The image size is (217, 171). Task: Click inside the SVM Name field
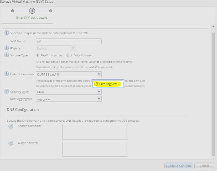point(68,41)
